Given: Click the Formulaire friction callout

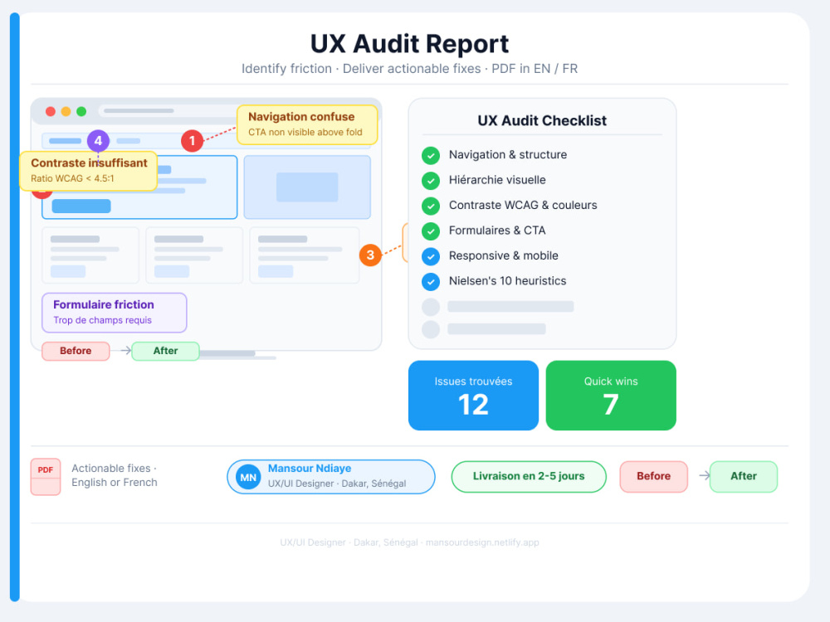Looking at the screenshot, I should (x=115, y=313).
